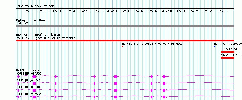The width and height of the screenshot is (242, 100).
Task: Click the 8p11.22 band label
Action: pos(22,23)
